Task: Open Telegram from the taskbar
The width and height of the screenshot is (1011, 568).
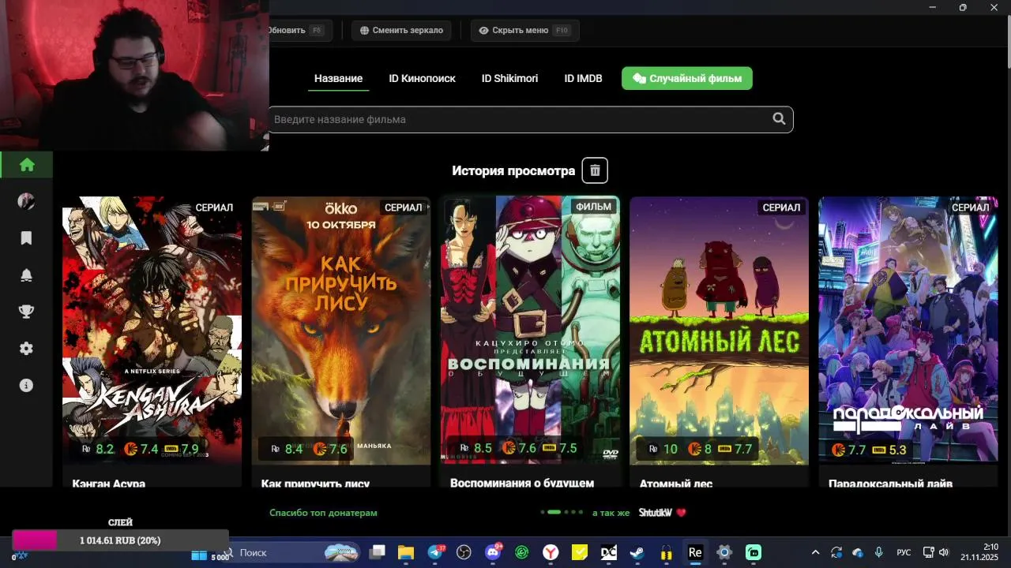Action: coord(435,552)
